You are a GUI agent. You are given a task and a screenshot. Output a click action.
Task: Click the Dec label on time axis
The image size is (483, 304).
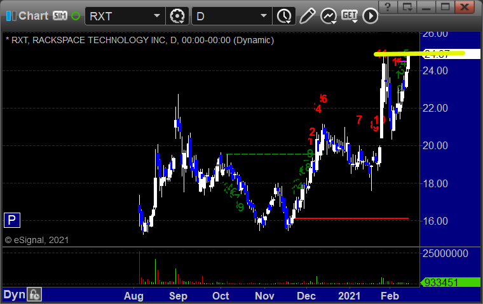[306, 296]
